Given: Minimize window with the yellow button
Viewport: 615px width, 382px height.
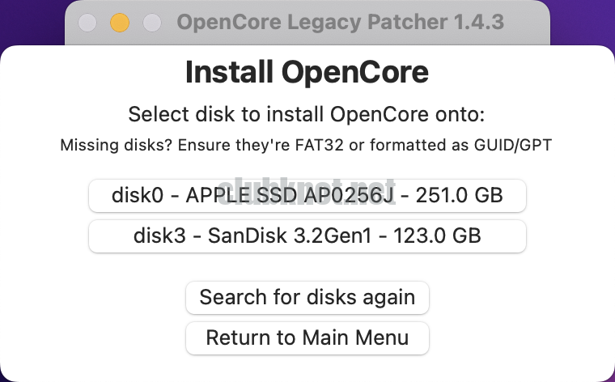Looking at the screenshot, I should click(x=120, y=23).
